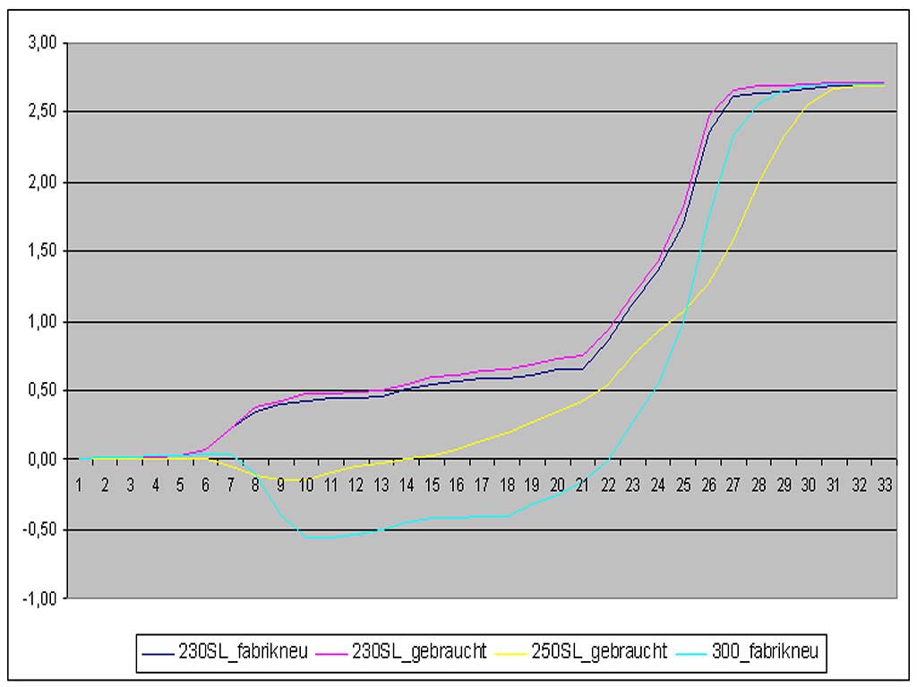Select the 3,00 value on the vertical axis
The width and height of the screenshot is (917, 687).
click(x=42, y=42)
